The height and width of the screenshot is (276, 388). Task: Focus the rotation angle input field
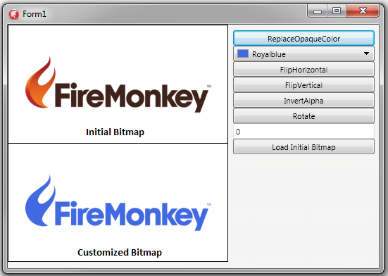pos(303,132)
